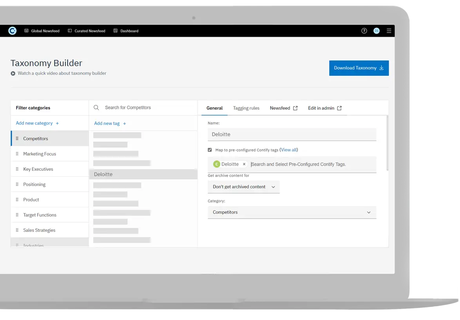Open the View all link
Screen dimensions: 460x320
tap(289, 150)
